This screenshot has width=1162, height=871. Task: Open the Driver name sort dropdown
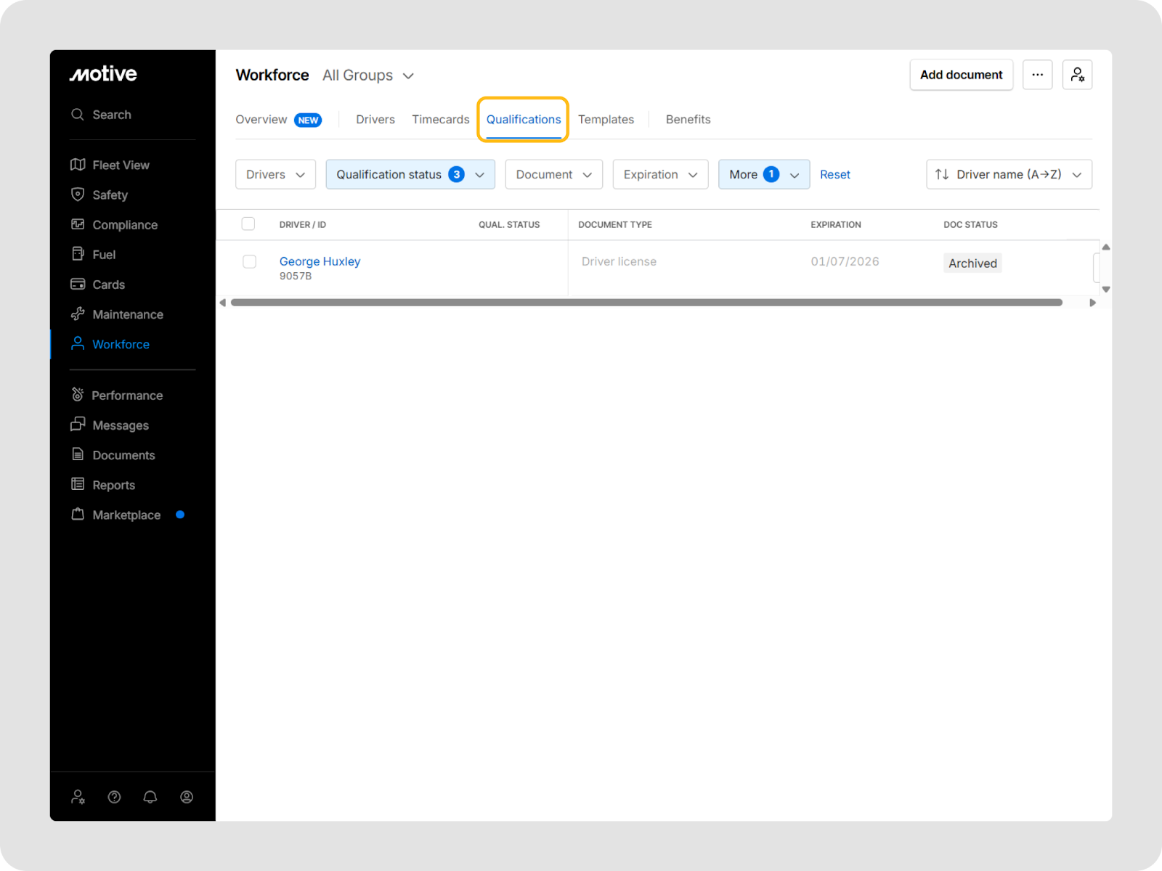(x=1008, y=174)
